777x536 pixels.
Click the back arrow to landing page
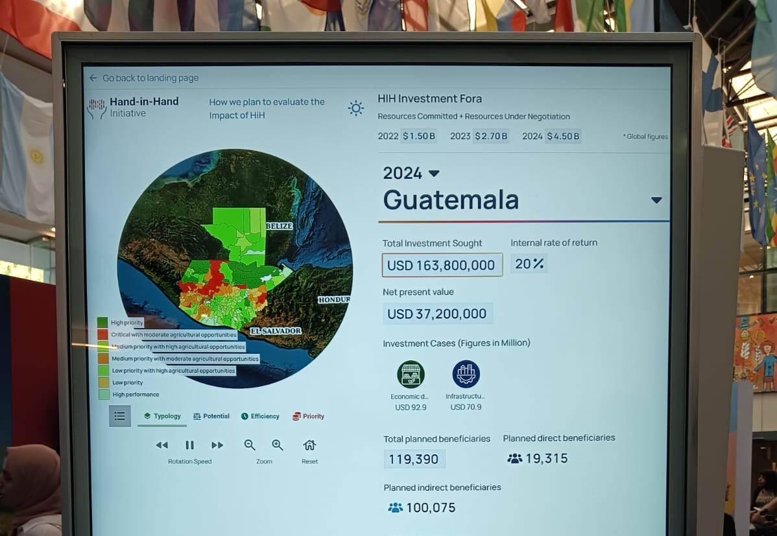tap(93, 78)
